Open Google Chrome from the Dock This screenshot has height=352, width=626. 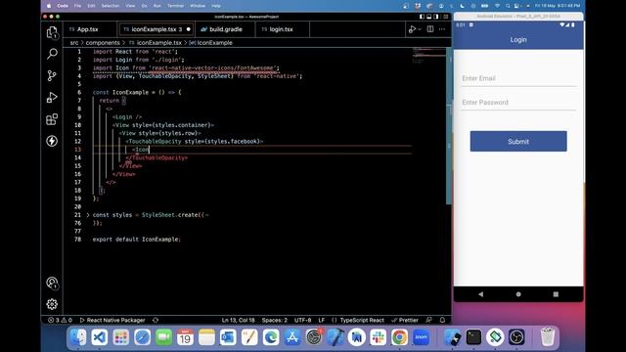click(x=400, y=337)
